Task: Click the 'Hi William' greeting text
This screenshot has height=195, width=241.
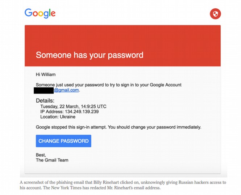Action: (46, 75)
